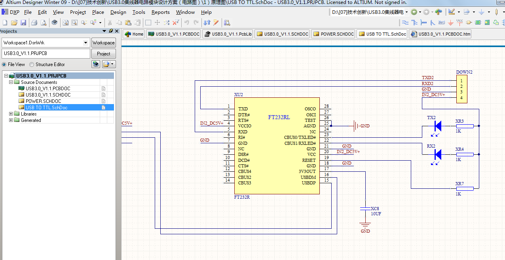
Task: Select the Place Bus tool
Action: pyautogui.click(x=414, y=23)
